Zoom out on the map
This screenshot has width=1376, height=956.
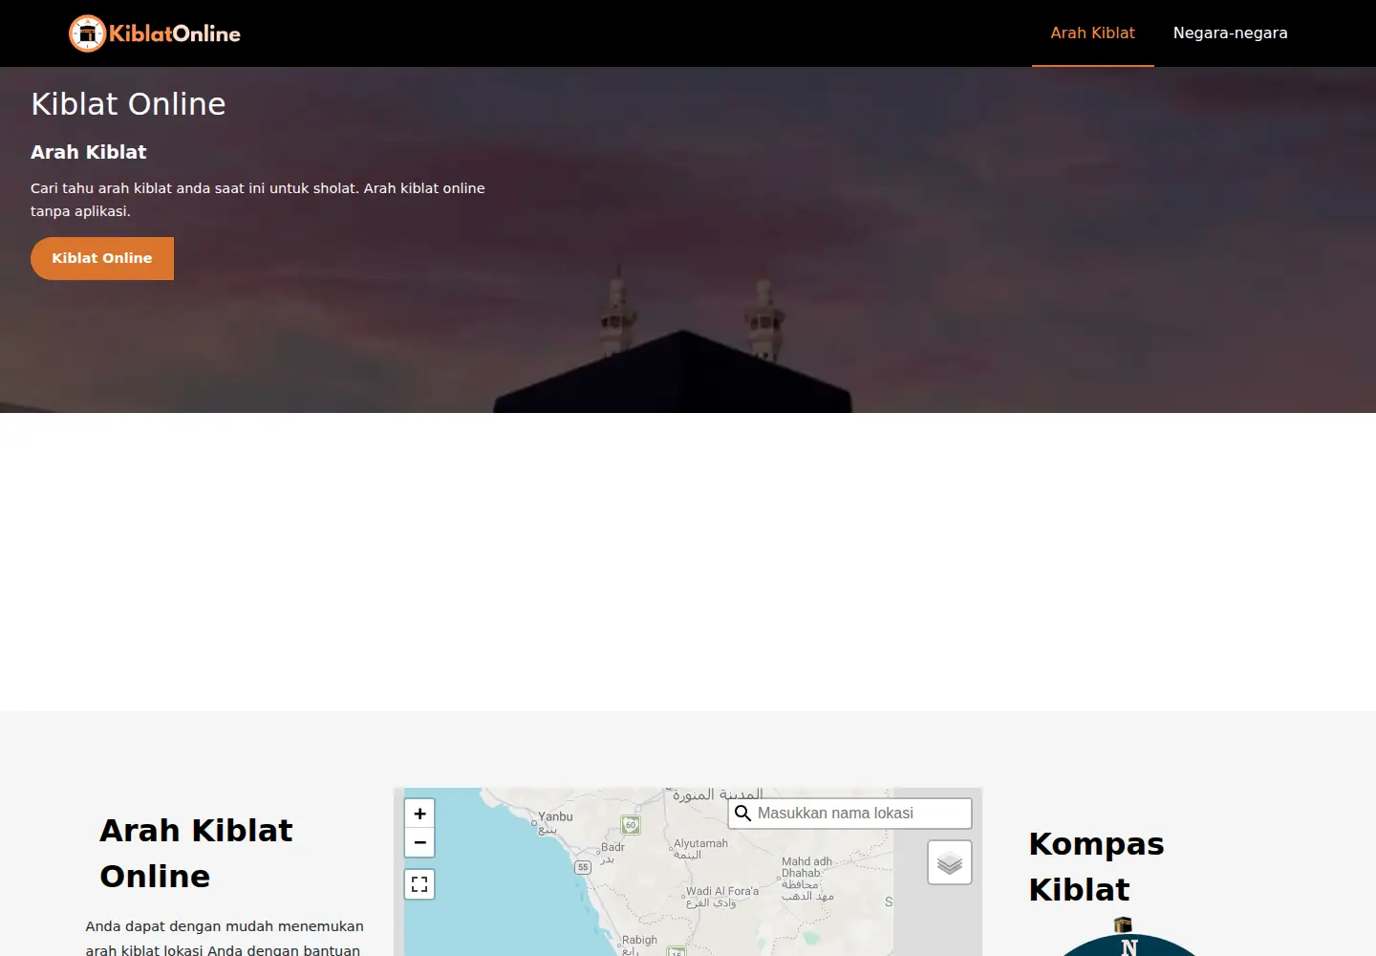419,842
